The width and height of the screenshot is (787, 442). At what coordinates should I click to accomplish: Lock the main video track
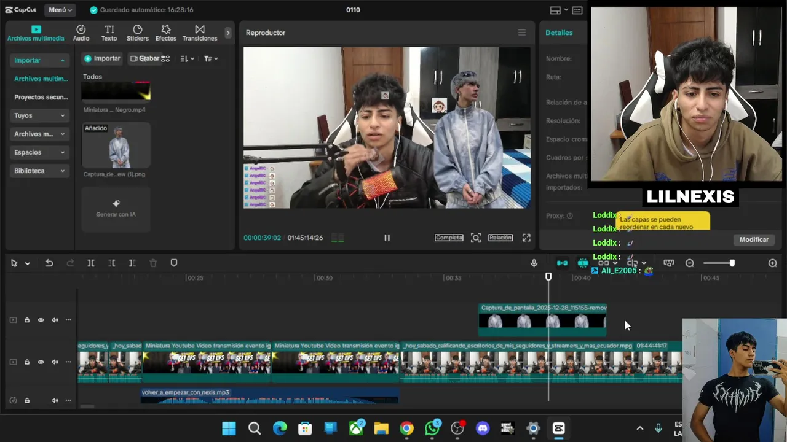(27, 362)
